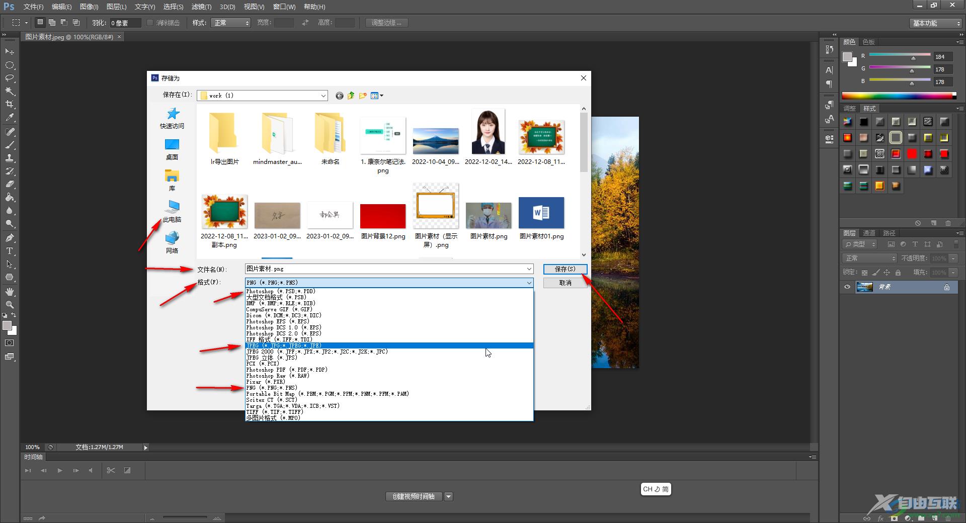Select the Hand tool
The image size is (966, 523).
point(10,292)
